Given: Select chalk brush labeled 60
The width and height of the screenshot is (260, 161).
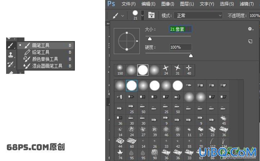Looking at the screenshot, I should click(132, 143).
